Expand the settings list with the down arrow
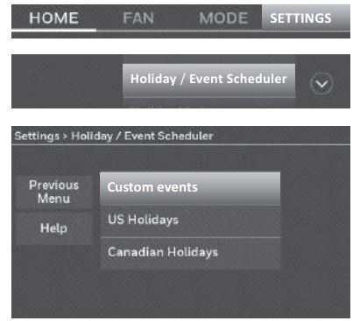The height and width of the screenshot is (321, 360). pos(321,84)
